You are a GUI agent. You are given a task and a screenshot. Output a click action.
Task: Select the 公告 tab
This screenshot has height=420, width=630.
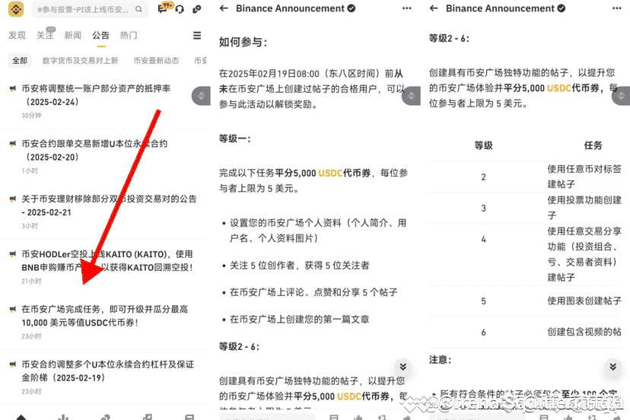pyautogui.click(x=101, y=35)
